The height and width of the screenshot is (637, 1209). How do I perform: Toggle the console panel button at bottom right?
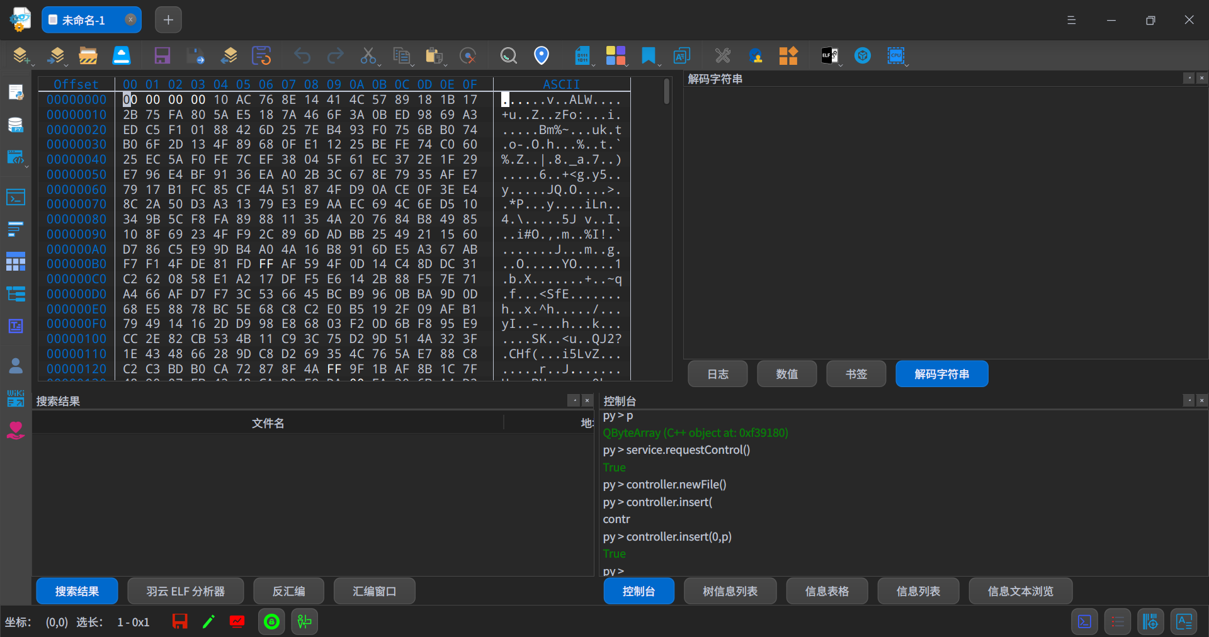coord(1084,622)
